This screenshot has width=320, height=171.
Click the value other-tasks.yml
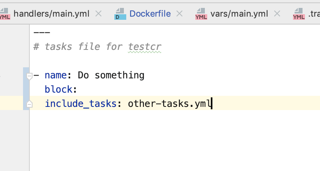click(x=169, y=104)
